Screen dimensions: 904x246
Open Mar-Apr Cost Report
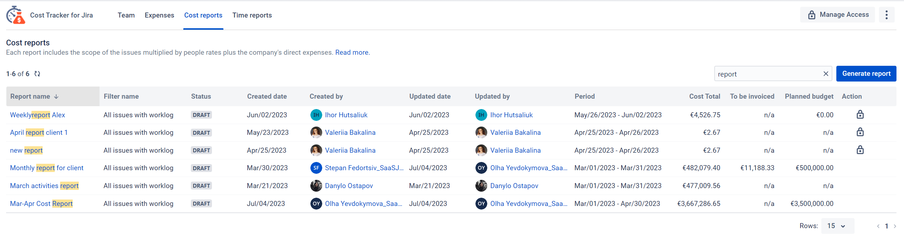(x=42, y=203)
